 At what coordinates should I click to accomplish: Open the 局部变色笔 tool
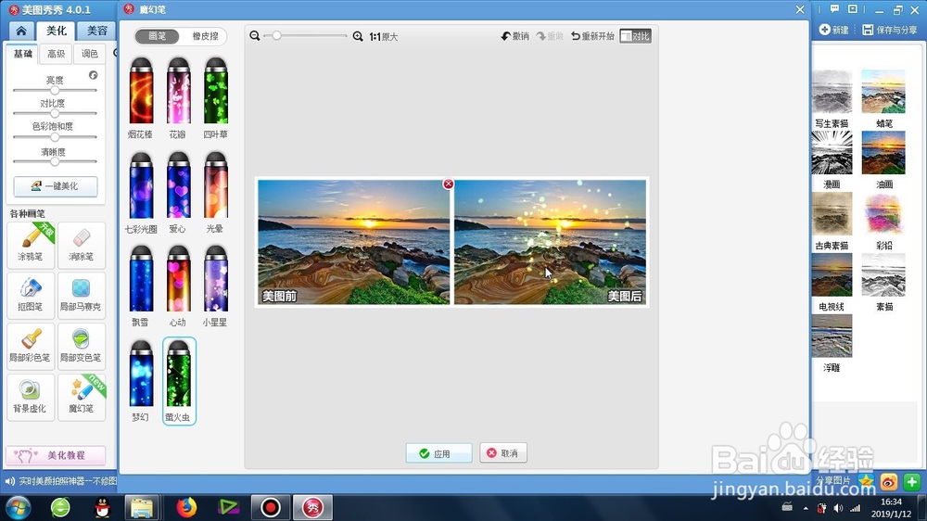[82, 346]
